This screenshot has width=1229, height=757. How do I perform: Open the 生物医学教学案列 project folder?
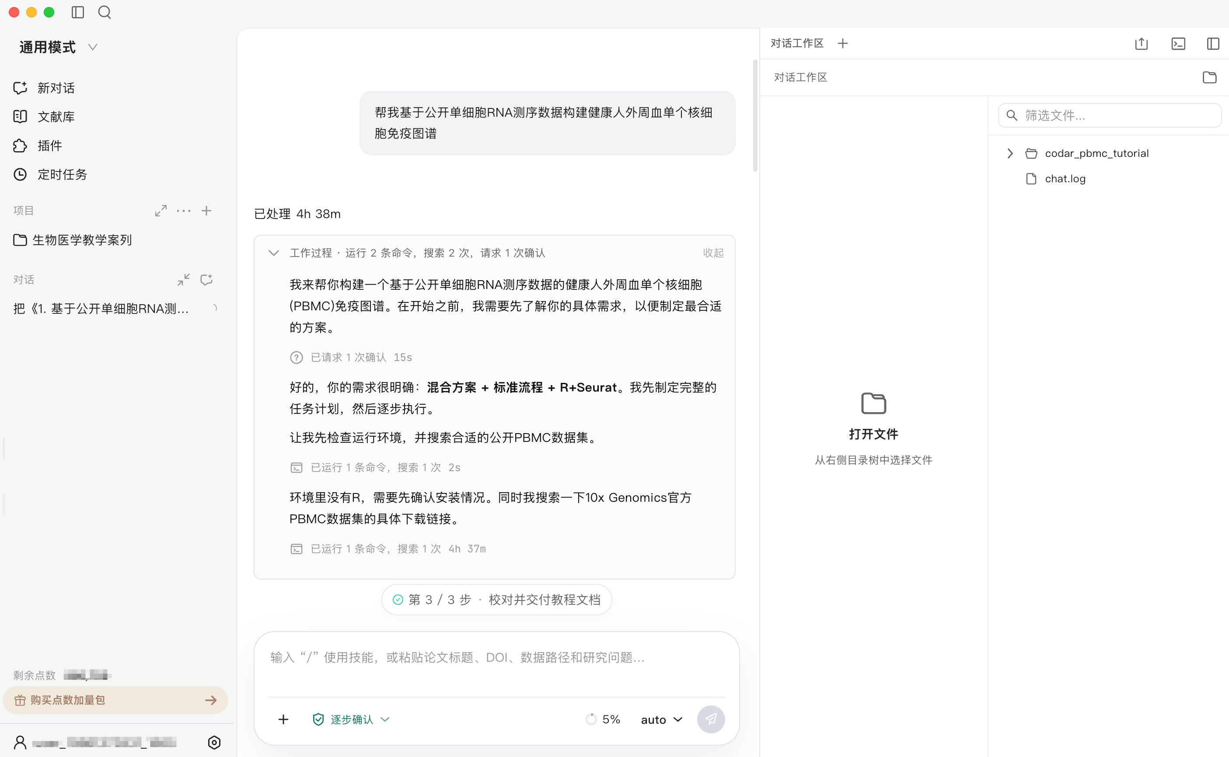point(73,240)
